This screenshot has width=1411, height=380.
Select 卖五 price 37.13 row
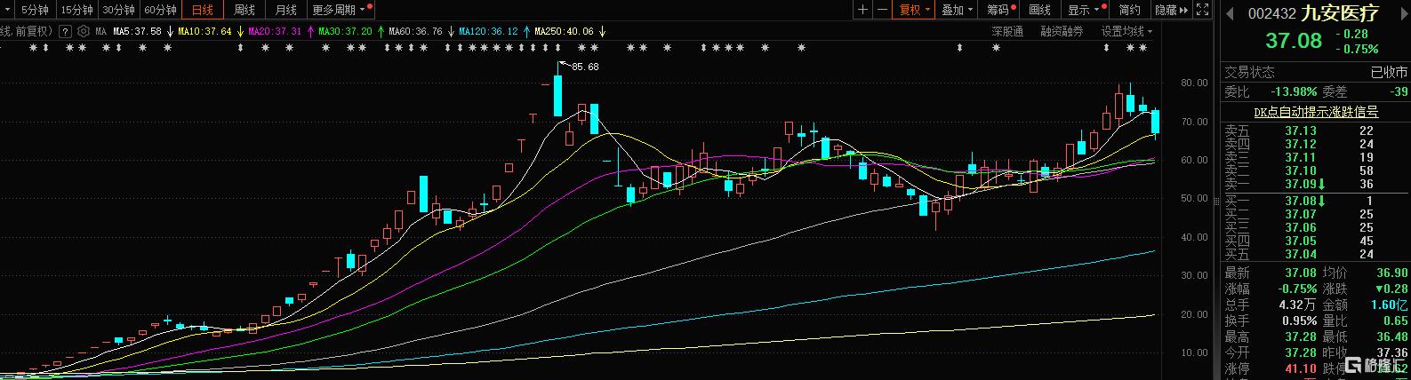[x=1314, y=131]
